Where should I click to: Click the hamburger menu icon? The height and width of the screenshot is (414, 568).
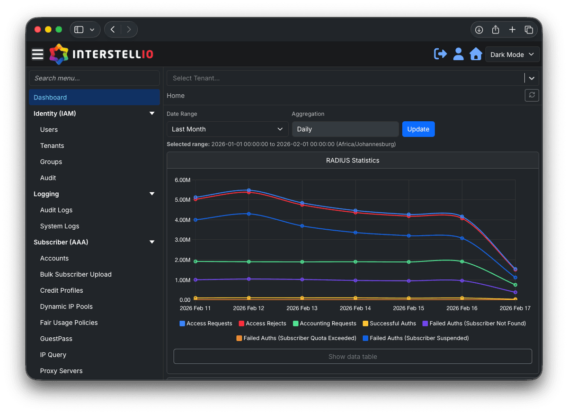point(37,54)
